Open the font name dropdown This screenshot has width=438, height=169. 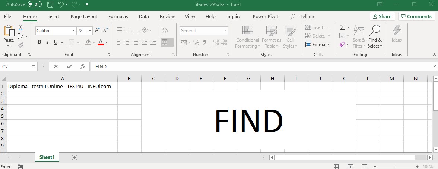tap(73, 31)
